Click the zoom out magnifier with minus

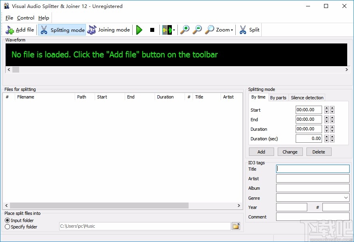(197, 30)
